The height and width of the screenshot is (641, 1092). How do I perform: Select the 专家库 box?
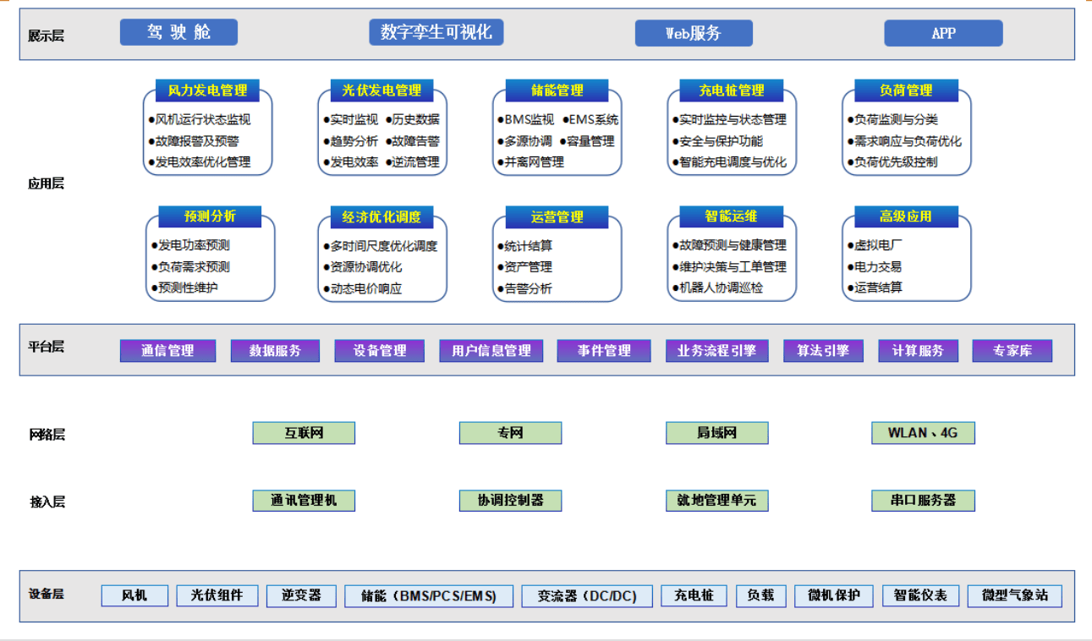pyautogui.click(x=1012, y=351)
